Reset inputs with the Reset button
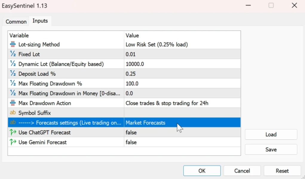The height and width of the screenshot is (179, 305). coord(282,171)
